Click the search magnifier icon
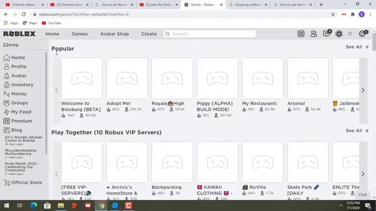Image resolution: width=376 pixels, height=211 pixels. pyautogui.click(x=167, y=34)
